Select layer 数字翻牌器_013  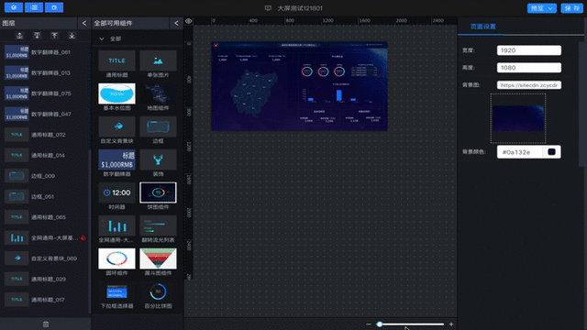[x=45, y=73]
